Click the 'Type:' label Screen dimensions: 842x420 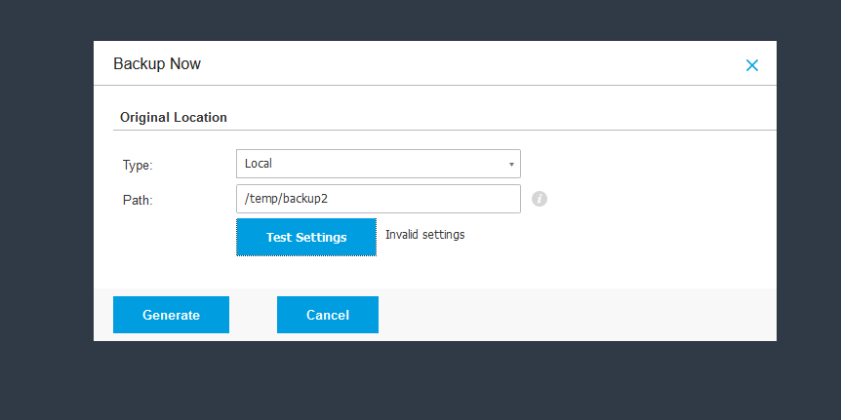pos(138,166)
